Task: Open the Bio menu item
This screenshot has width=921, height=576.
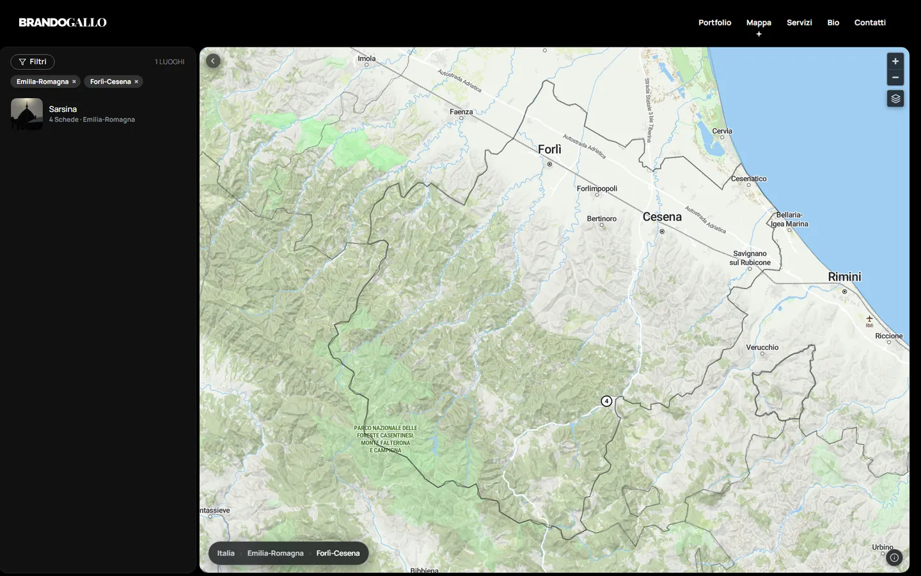Action: pyautogui.click(x=833, y=22)
